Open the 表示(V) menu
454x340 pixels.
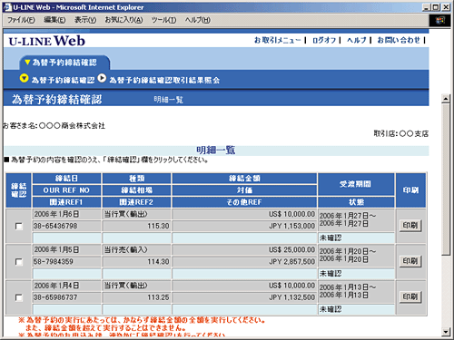(x=85, y=20)
